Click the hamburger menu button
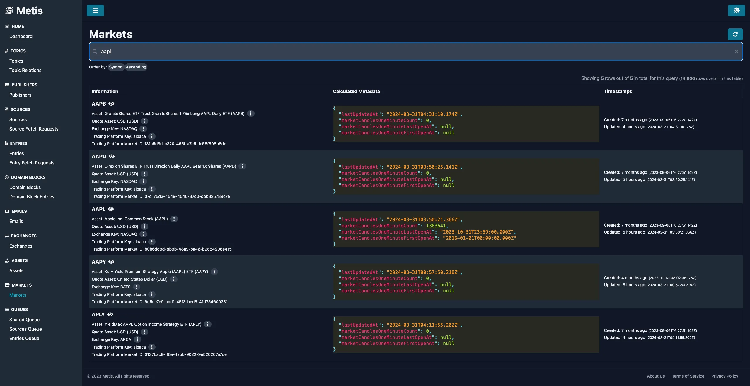 [95, 11]
